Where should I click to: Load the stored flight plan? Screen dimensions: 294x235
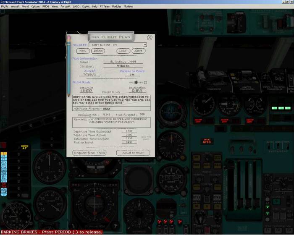pyautogui.click(x=122, y=51)
